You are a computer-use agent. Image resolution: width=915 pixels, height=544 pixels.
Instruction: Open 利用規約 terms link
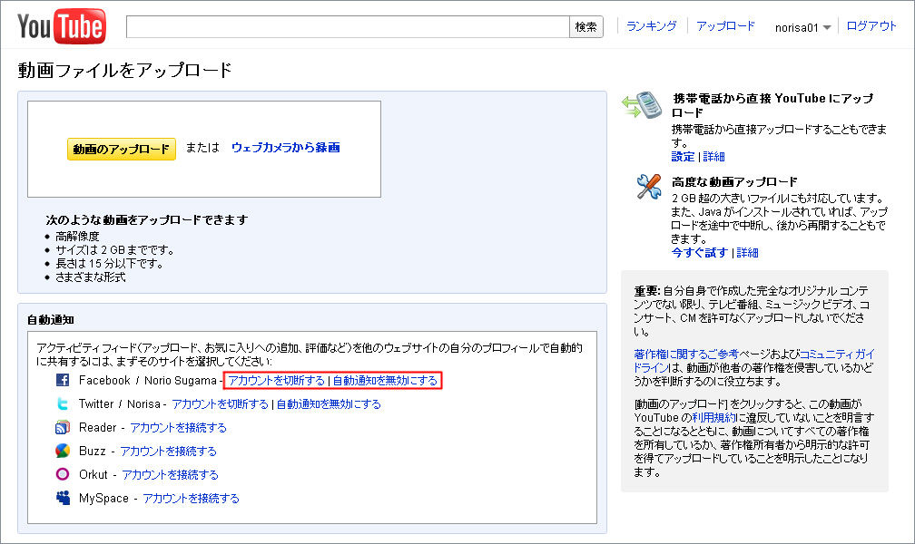[x=713, y=417]
